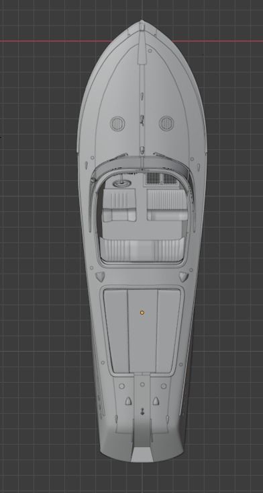Screen dimensions: 263x493
Task: Select the rear bench seat in cockpit
Action: click(142, 250)
